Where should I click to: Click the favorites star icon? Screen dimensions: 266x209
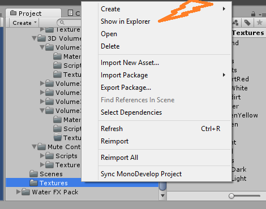tap(260, 23)
